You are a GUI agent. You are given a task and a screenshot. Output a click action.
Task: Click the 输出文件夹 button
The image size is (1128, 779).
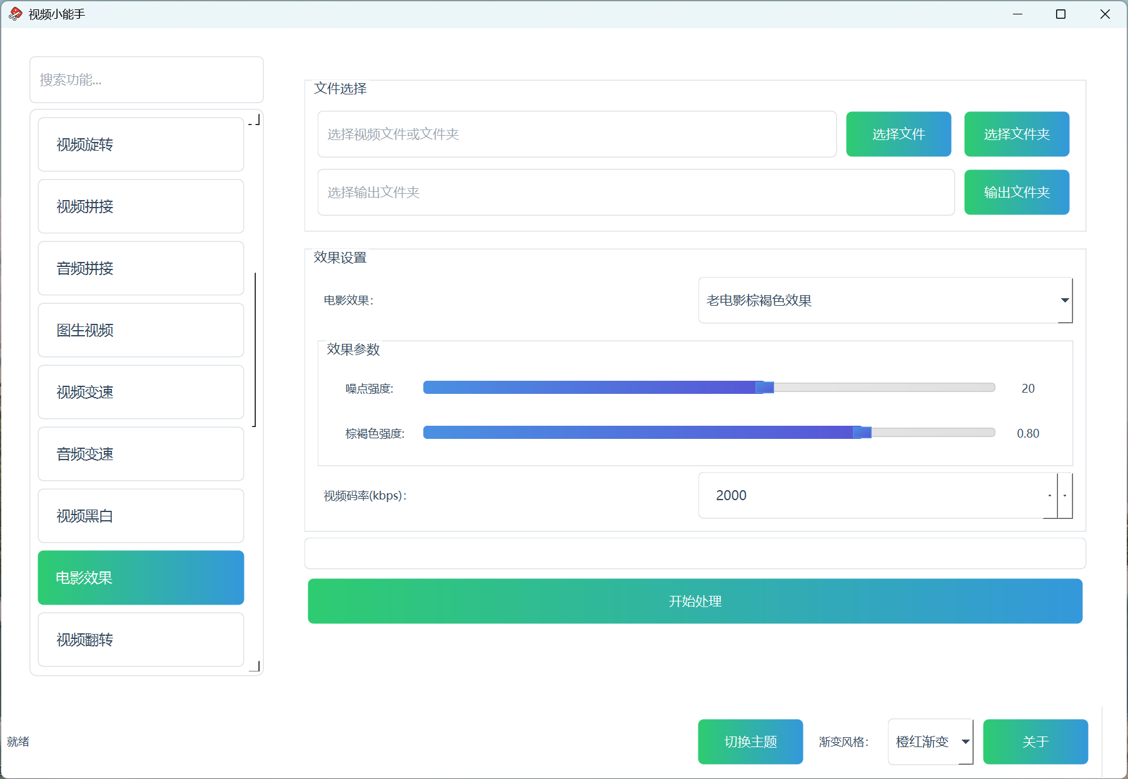[x=1016, y=192]
